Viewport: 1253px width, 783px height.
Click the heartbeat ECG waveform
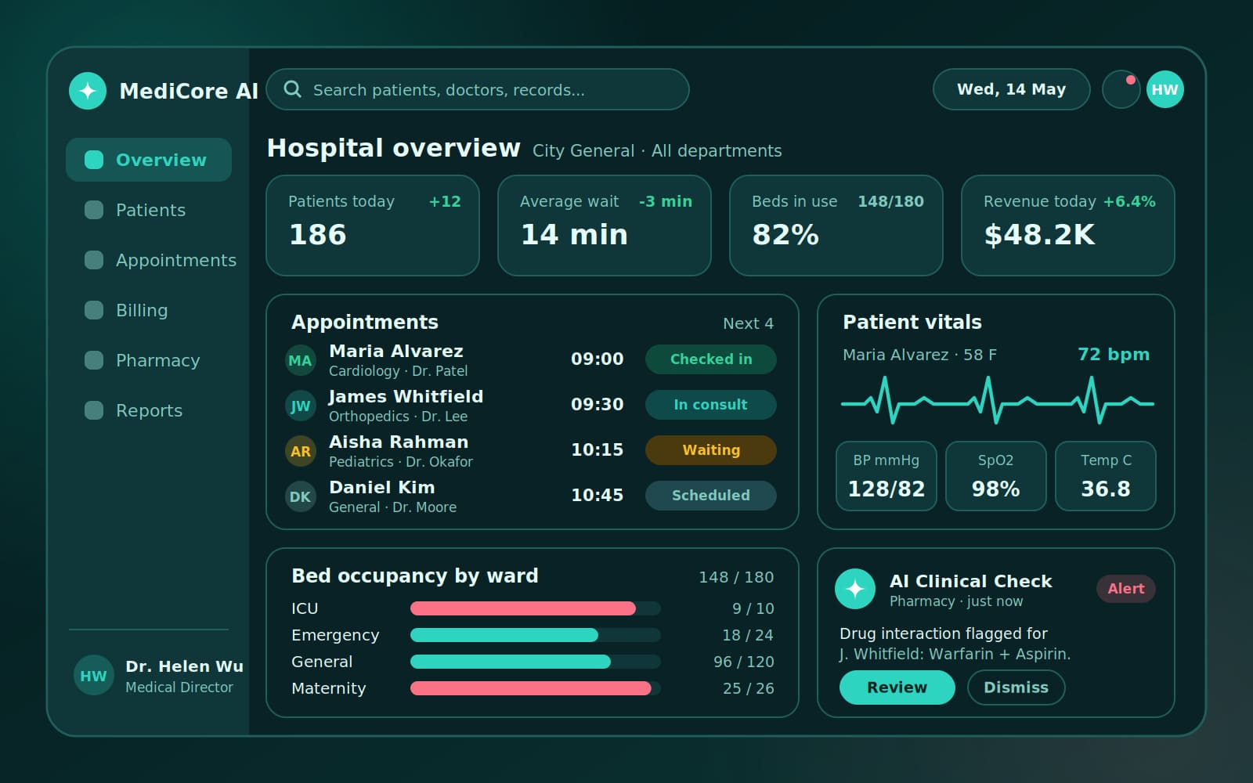(x=998, y=400)
